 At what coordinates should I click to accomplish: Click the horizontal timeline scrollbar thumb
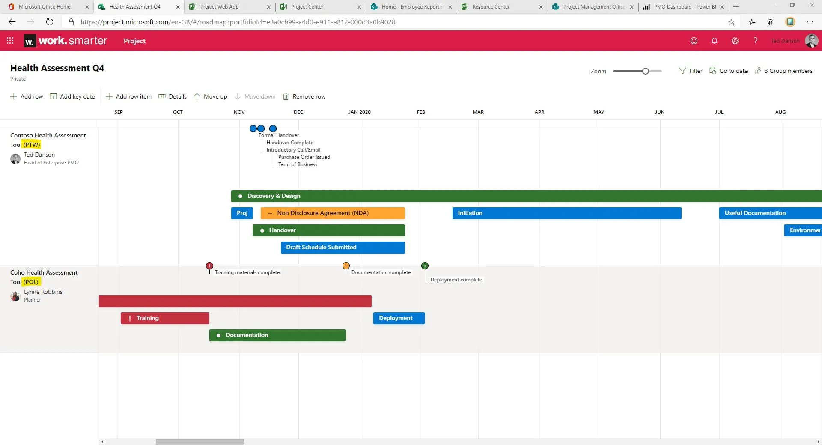click(x=200, y=442)
